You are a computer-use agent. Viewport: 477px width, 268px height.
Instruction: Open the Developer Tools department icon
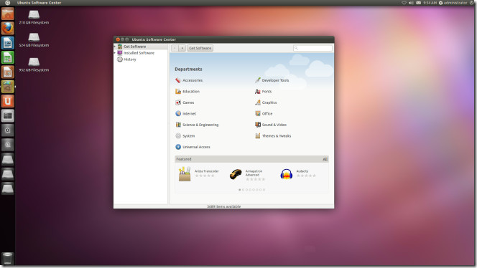click(x=258, y=80)
